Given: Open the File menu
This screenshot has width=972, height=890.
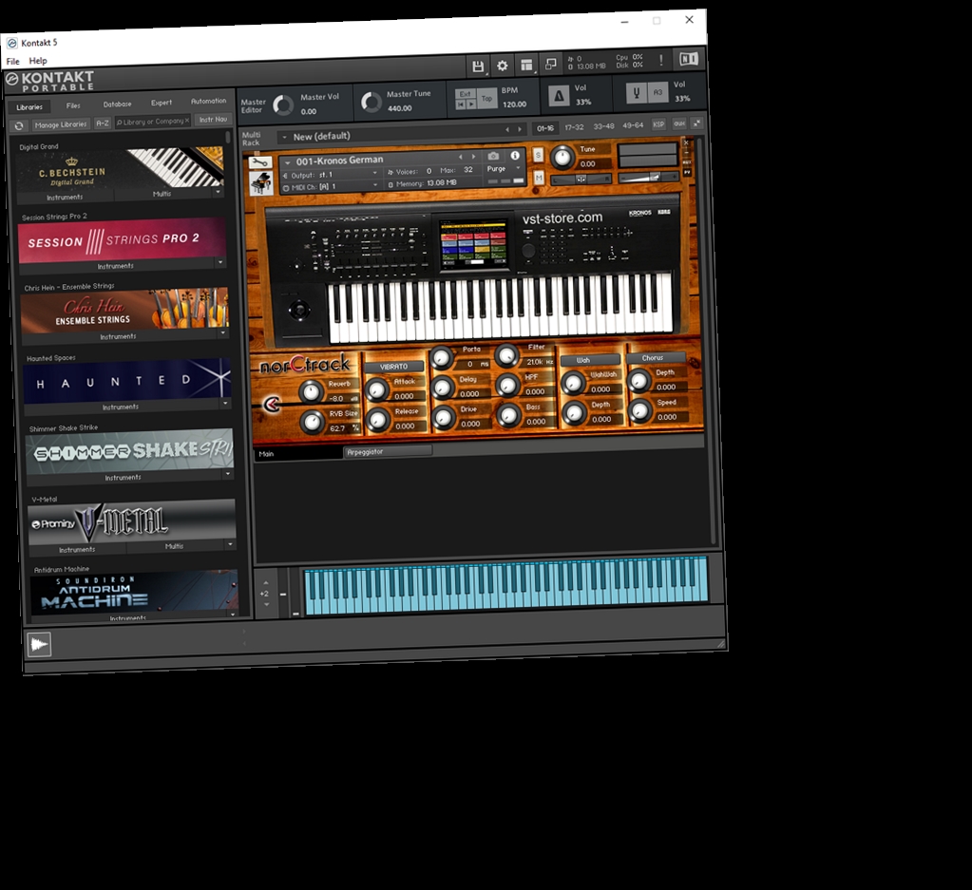Looking at the screenshot, I should 11,60.
